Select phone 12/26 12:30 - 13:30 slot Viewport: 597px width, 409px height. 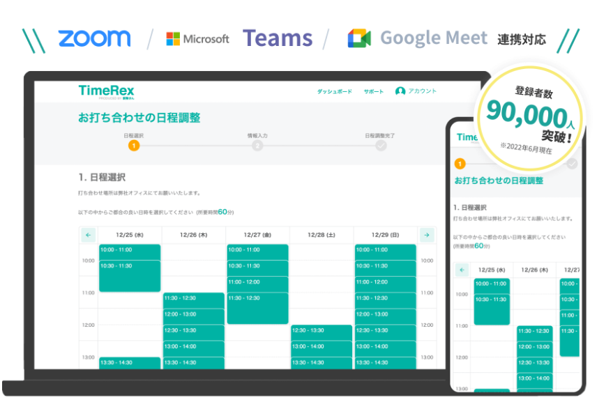tap(534, 365)
